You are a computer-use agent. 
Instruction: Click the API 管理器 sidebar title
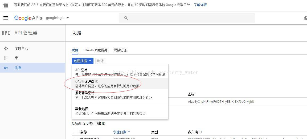pos(26,33)
